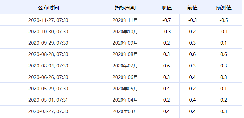244x118 pixels.
Task: Click the previous value -0.3 for 2020年11月
Action: pyautogui.click(x=192, y=20)
